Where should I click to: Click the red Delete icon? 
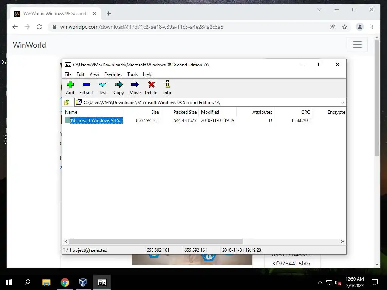coord(151,88)
